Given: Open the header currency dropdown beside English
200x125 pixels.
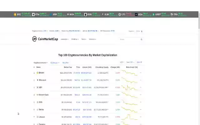Looking at the screenshot, I should (x=138, y=31).
